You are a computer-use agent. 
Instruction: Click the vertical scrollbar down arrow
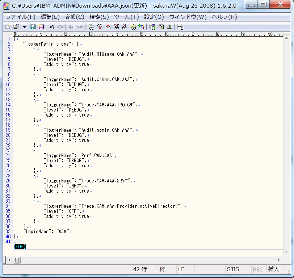pos(286,252)
